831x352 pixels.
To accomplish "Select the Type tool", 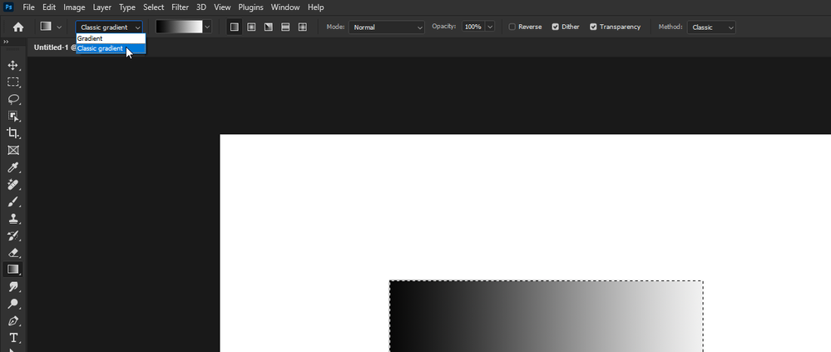I will [12, 338].
